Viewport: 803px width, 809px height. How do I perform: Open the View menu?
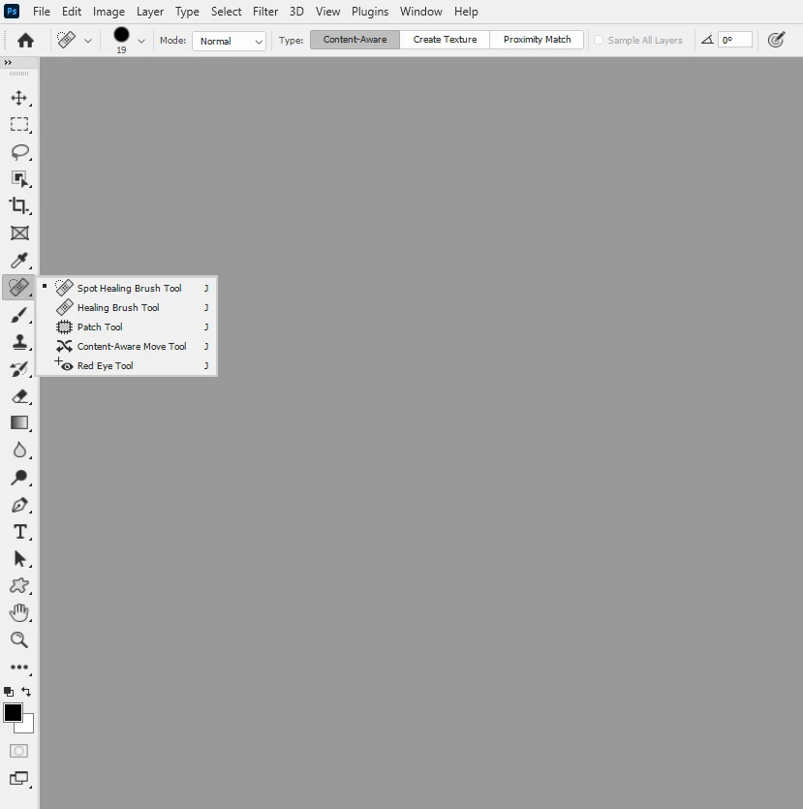pyautogui.click(x=327, y=12)
